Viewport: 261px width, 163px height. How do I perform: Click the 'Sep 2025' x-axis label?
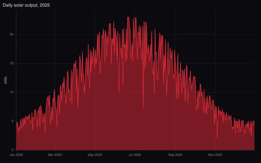(x=175, y=155)
